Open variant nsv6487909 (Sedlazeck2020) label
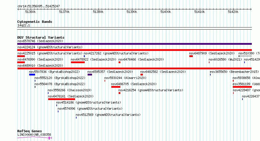Image resolution: width=260 pixels, height=141 pixels. [212, 53]
